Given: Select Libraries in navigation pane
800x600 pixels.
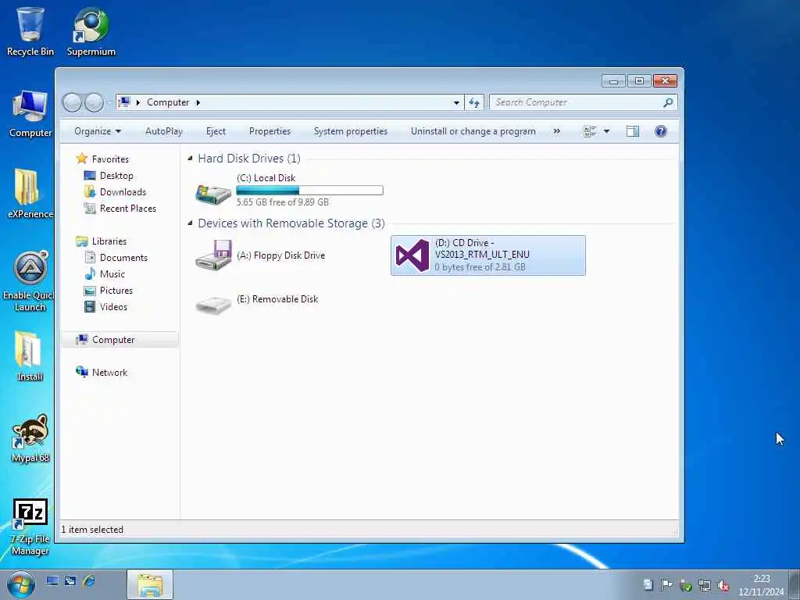Looking at the screenshot, I should 109,241.
